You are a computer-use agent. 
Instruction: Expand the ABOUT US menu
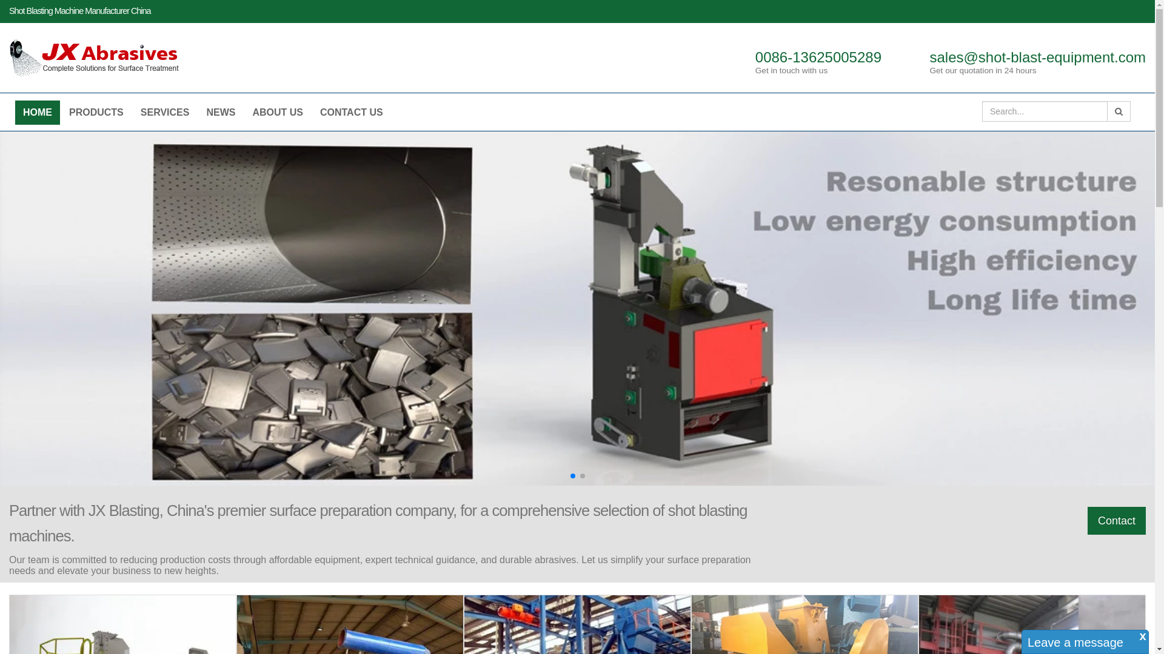278,113
